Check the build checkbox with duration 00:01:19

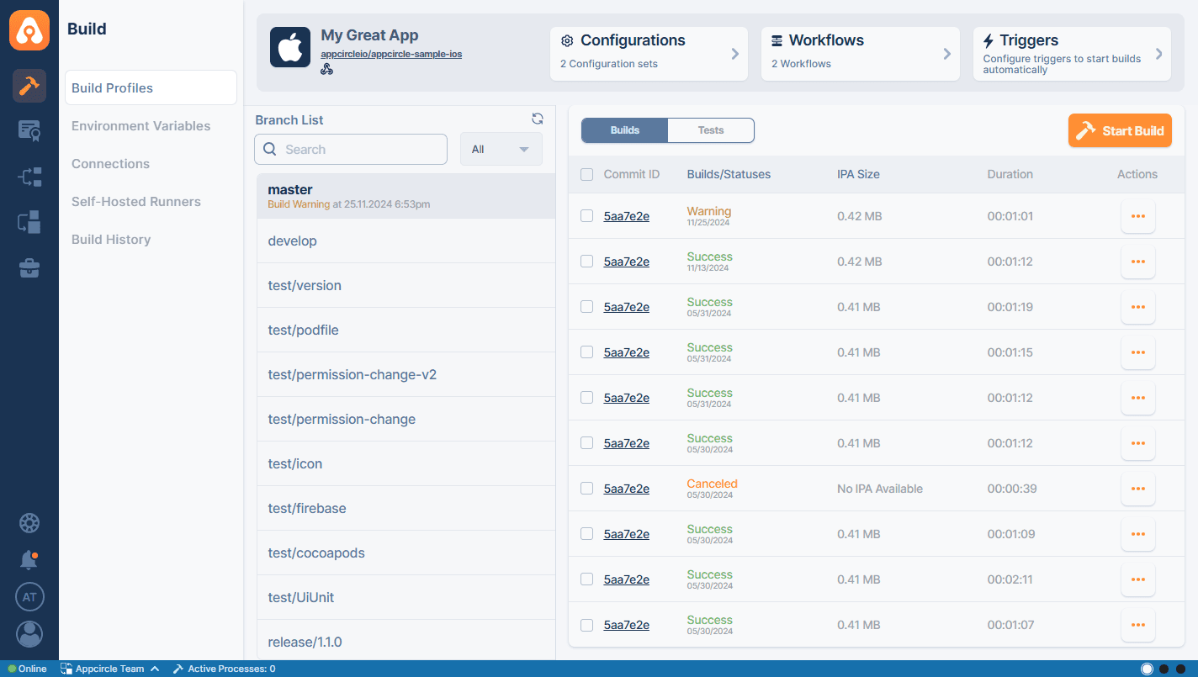587,307
